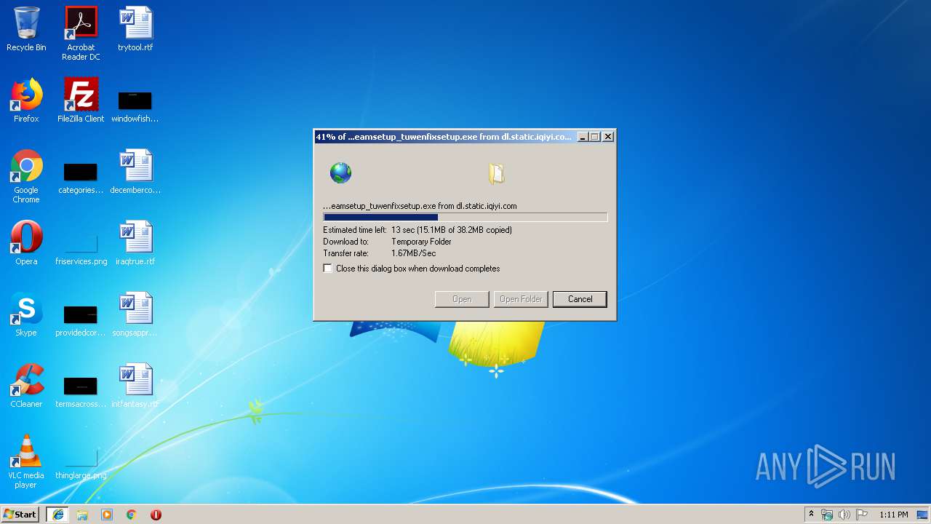Select the songsappr document icon

click(x=135, y=314)
